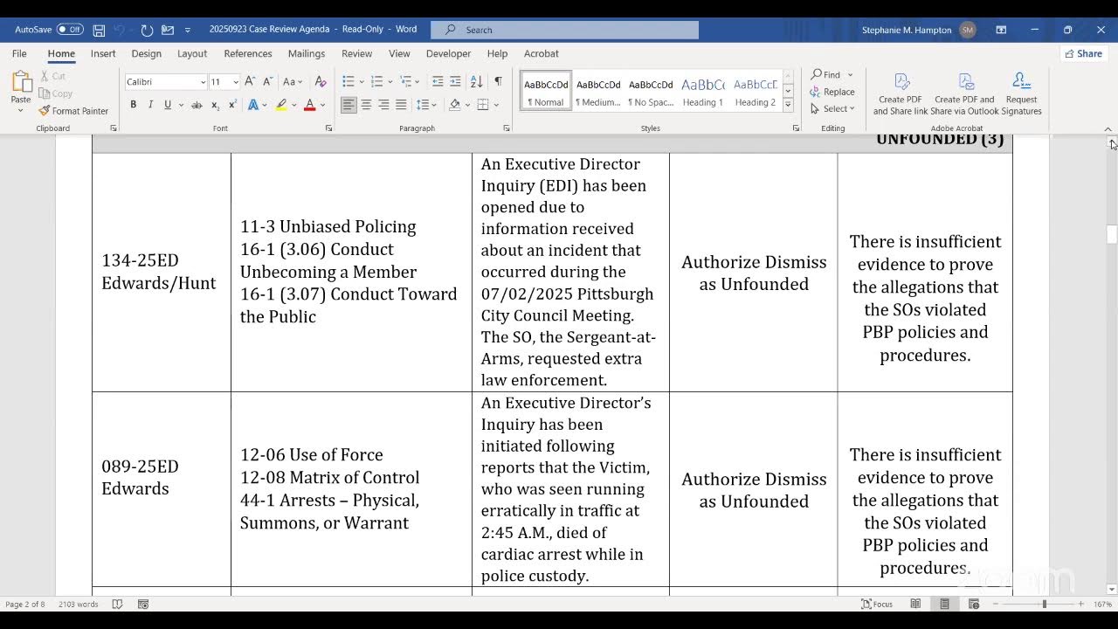Open the Find dropdown arrow

(850, 75)
